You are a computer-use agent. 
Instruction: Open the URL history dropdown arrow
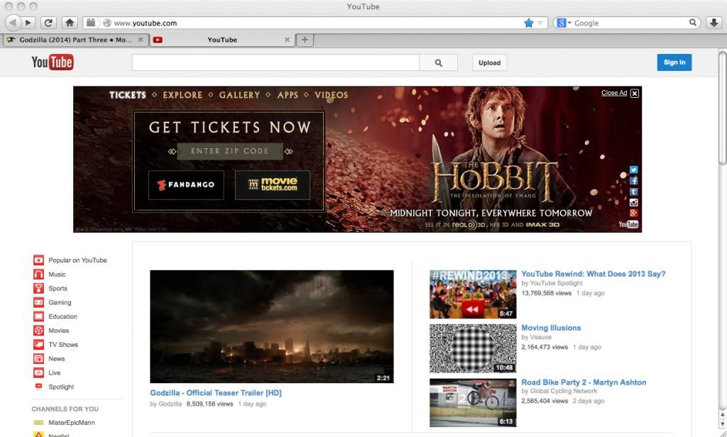point(540,23)
